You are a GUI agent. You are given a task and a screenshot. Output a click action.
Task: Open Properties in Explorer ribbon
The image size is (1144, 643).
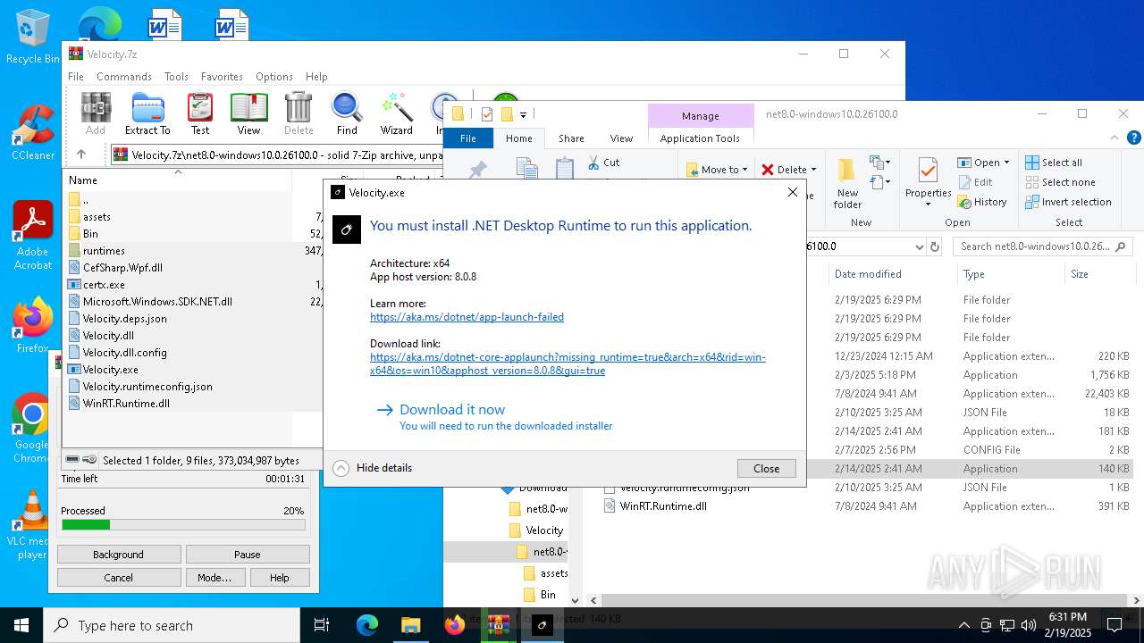pos(928,184)
